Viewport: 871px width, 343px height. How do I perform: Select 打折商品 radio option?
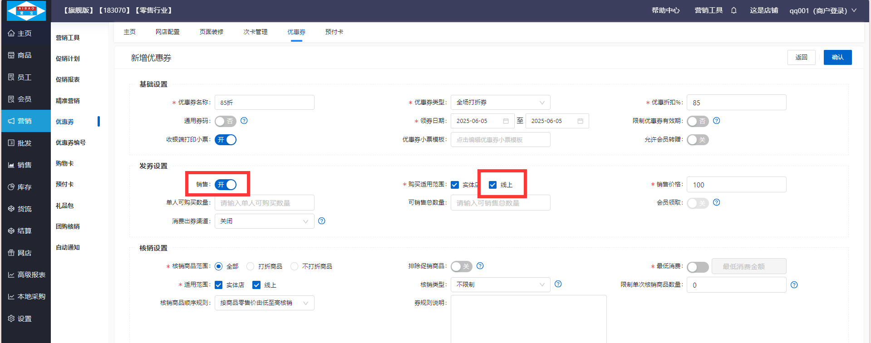click(x=251, y=266)
